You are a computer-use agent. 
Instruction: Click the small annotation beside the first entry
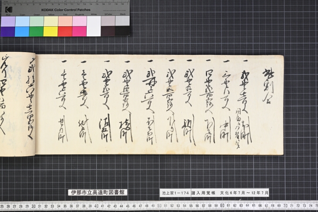[238, 129]
